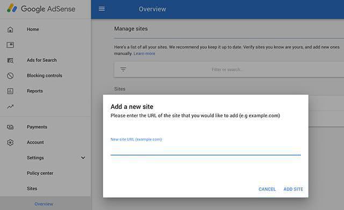Click the ADD SITE button
This screenshot has height=210, width=344.
[293, 189]
